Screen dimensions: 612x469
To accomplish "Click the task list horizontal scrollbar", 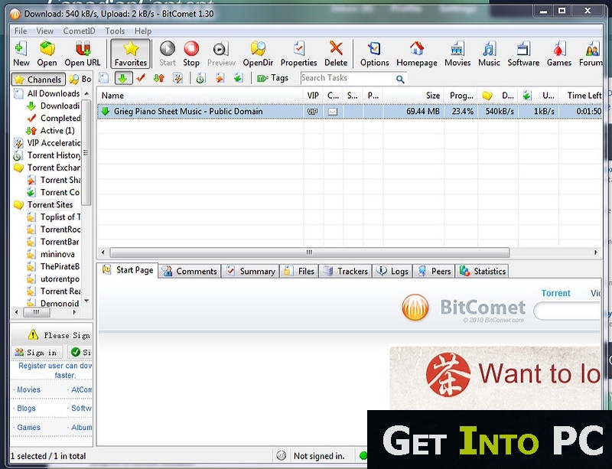I will point(309,252).
